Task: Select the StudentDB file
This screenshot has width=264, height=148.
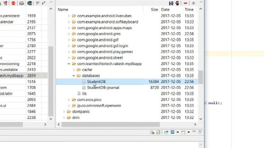Action: point(127,81)
